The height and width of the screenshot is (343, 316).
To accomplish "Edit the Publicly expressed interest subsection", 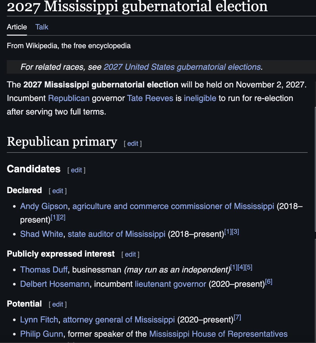I will click(x=130, y=254).
